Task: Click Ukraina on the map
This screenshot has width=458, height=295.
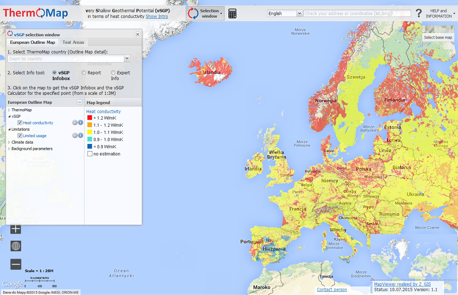Action: point(415,194)
